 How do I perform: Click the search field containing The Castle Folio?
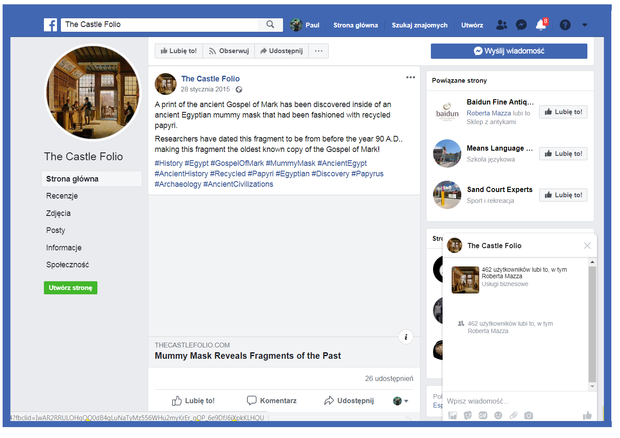tap(160, 25)
